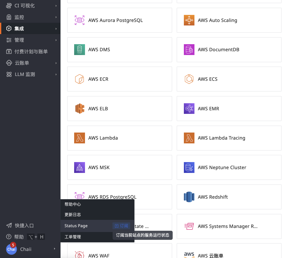Click the AWS Redshift icon
This screenshot has width=285, height=258.
[189, 197]
